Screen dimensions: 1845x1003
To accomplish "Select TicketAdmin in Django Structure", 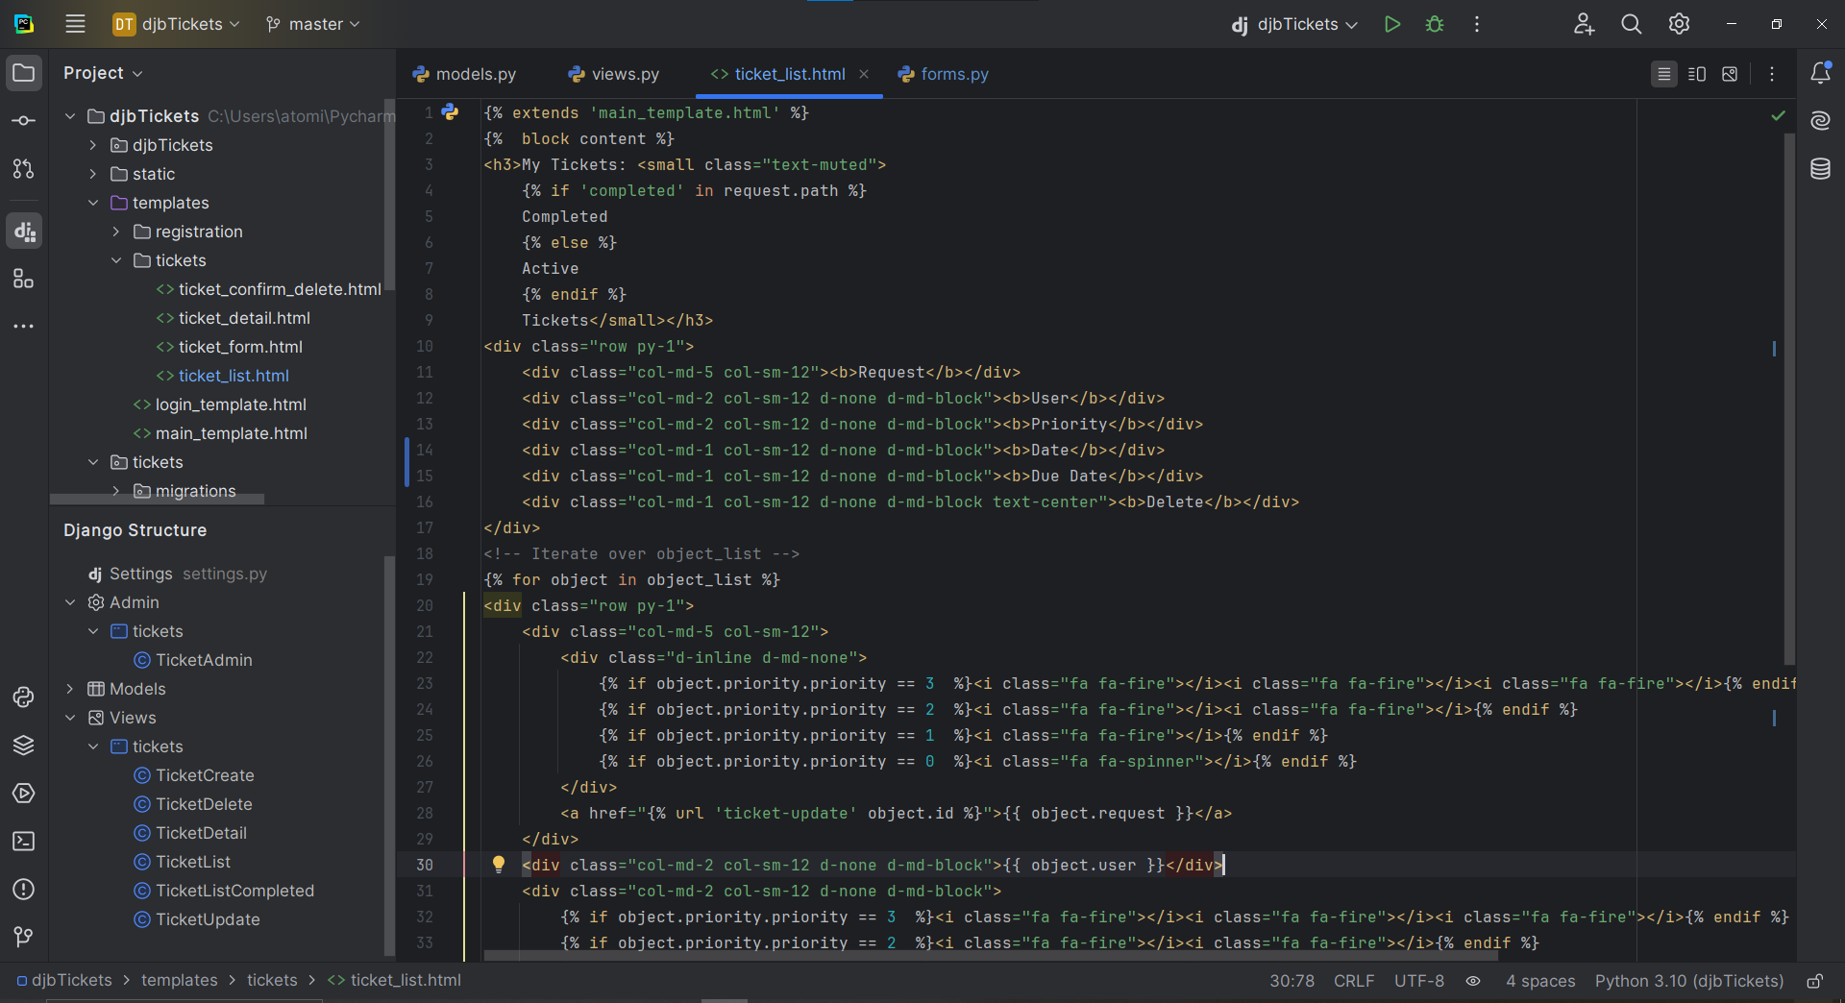I will (x=204, y=660).
